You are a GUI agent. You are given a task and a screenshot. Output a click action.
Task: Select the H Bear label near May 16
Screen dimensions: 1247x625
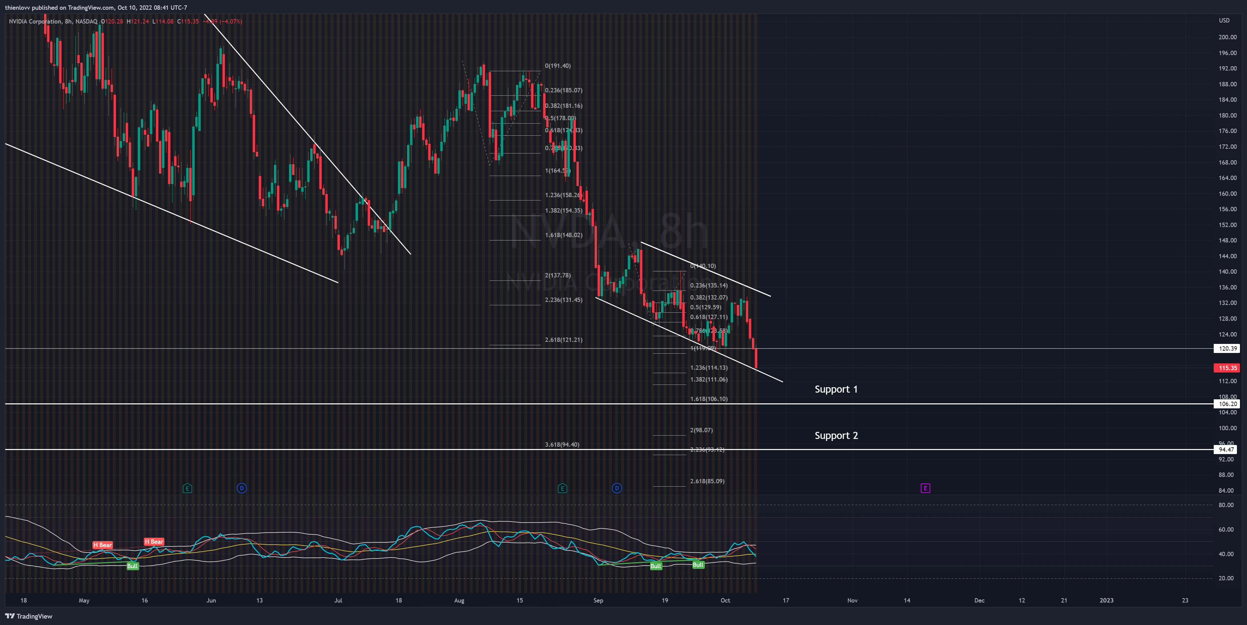pyautogui.click(x=154, y=541)
